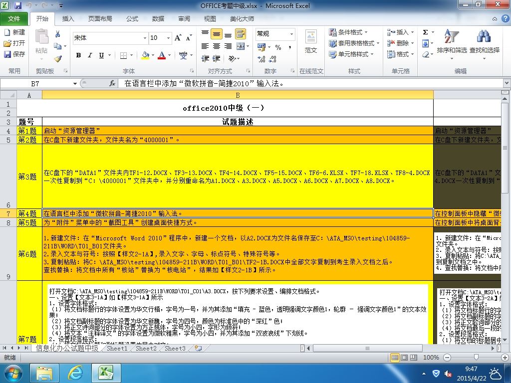
Task: Click the wén phonetic guide icon
Action: point(183,55)
